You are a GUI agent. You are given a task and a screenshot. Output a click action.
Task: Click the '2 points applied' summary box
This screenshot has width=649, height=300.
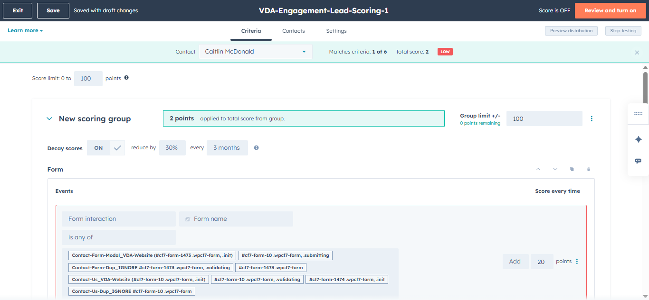point(304,118)
